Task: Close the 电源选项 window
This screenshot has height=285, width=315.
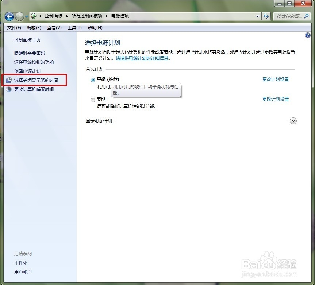Action: coord(303,3)
